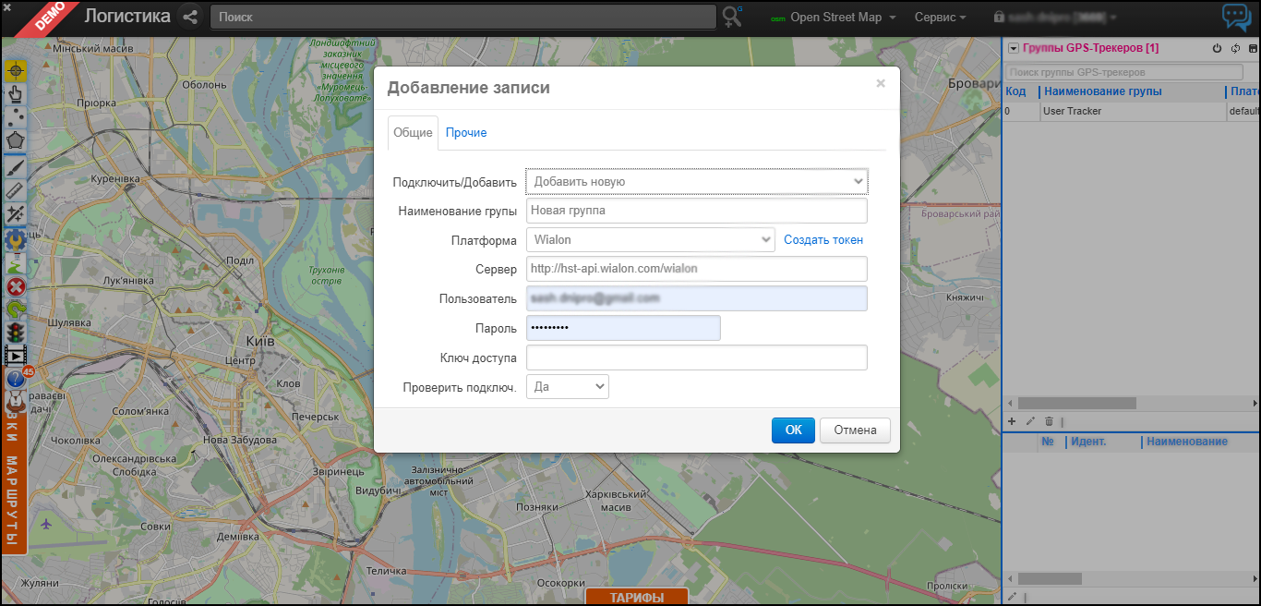The image size is (1261, 606).
Task: Open the gear and wrench settings tool
Action: [x=16, y=239]
